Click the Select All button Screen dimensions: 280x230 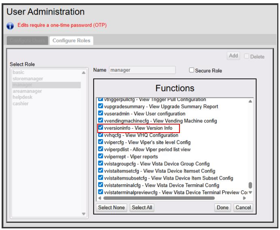(142, 207)
